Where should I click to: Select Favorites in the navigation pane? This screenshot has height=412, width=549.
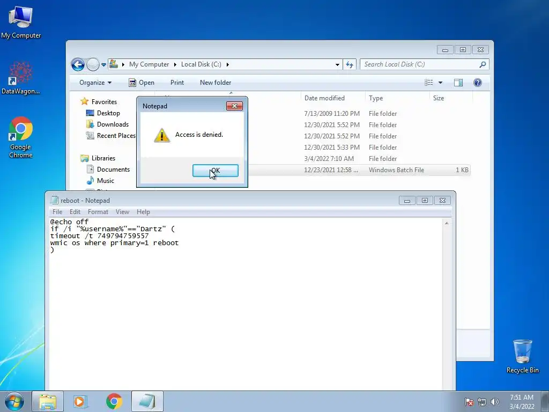click(x=99, y=101)
